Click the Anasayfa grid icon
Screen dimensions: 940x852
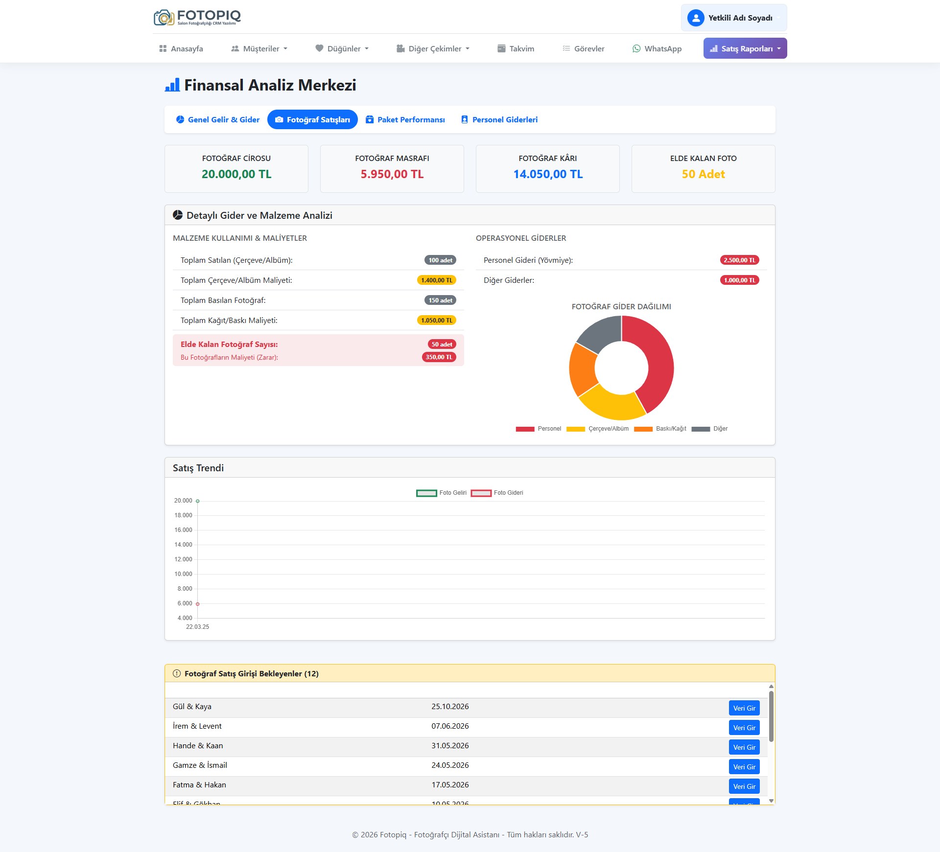(x=163, y=48)
